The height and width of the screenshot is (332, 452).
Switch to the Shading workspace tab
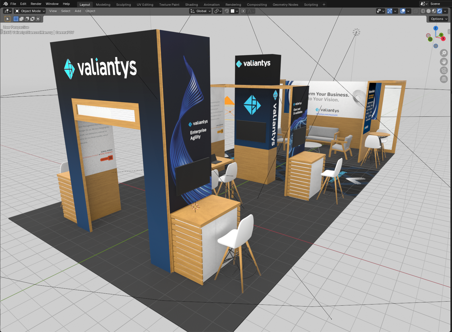[191, 5]
